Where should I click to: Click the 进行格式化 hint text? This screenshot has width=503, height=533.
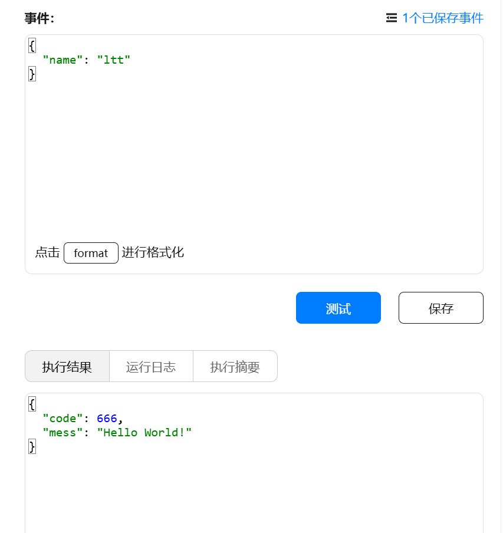point(153,252)
